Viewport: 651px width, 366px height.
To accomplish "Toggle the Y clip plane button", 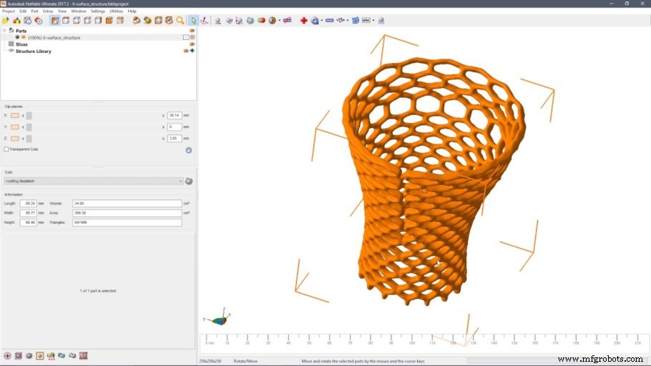I will (15, 127).
